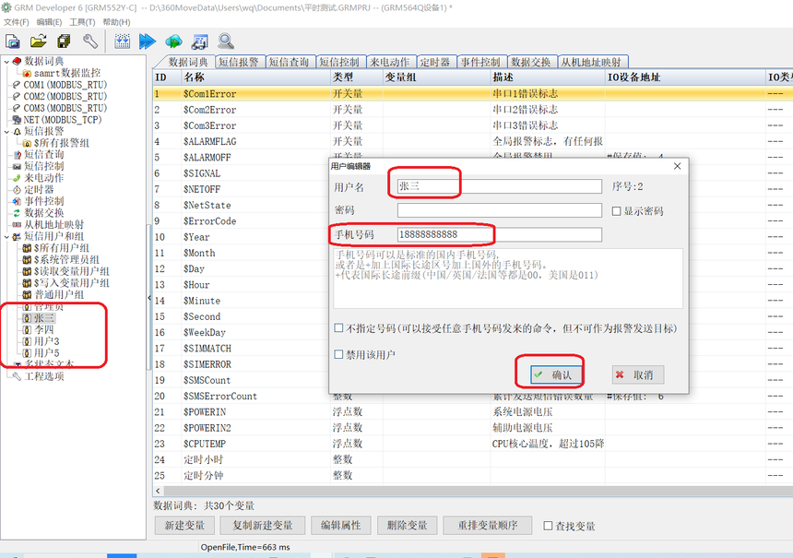Open the 帮助(H) menu
793x558 pixels.
[116, 22]
